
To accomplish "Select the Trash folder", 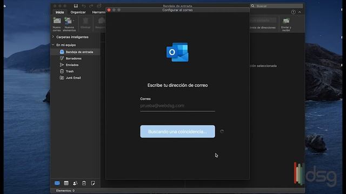I will click(x=76, y=71).
